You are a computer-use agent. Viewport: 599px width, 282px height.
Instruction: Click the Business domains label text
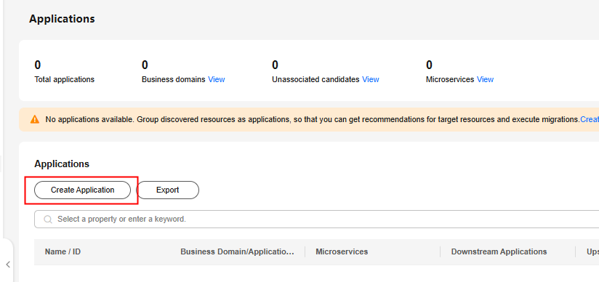point(174,79)
